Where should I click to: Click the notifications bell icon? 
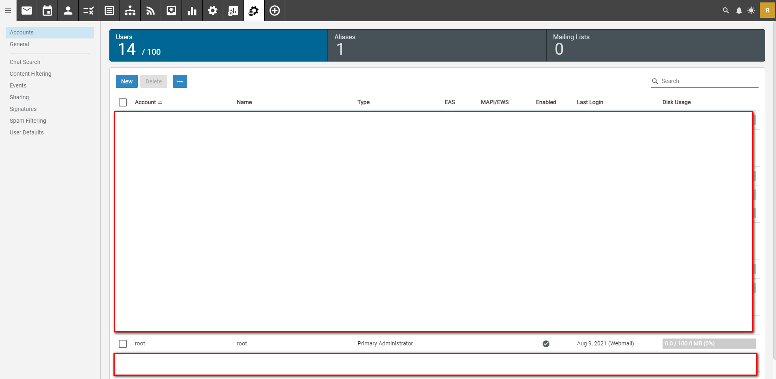point(739,11)
